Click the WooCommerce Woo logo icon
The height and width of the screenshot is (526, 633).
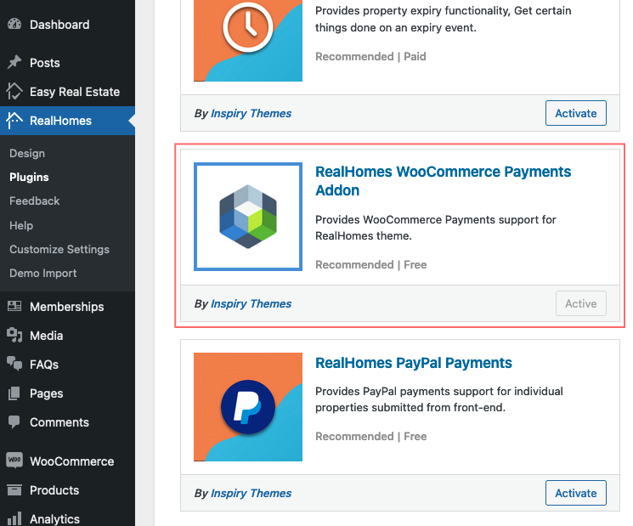(14, 461)
